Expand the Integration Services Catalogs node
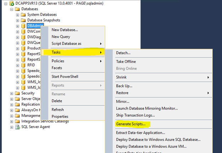Viewport: 222px width, 153px height. [x=12, y=122]
